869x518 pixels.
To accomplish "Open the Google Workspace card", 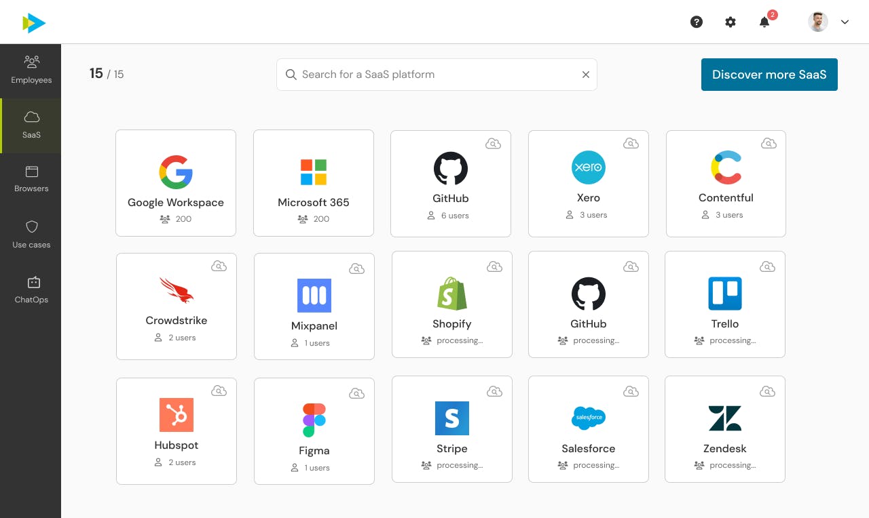I will click(x=176, y=183).
